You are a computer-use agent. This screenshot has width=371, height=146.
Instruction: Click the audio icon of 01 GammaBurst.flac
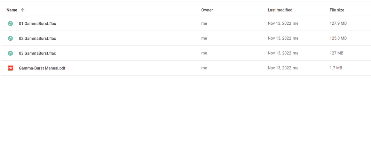point(10,23)
